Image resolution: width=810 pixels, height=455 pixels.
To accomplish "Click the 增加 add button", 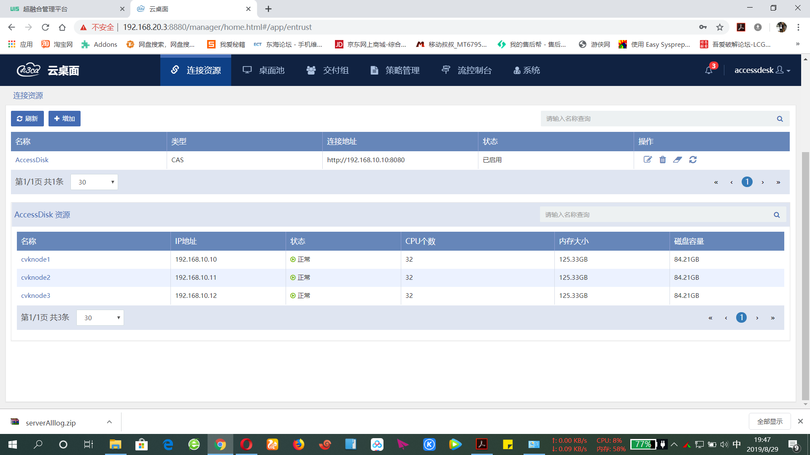I will tap(65, 119).
